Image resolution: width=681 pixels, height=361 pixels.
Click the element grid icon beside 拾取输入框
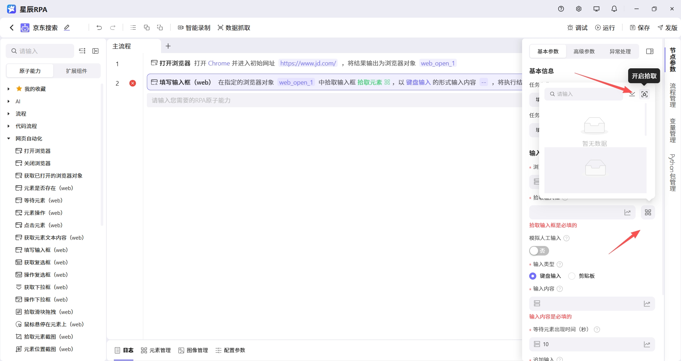tap(648, 212)
